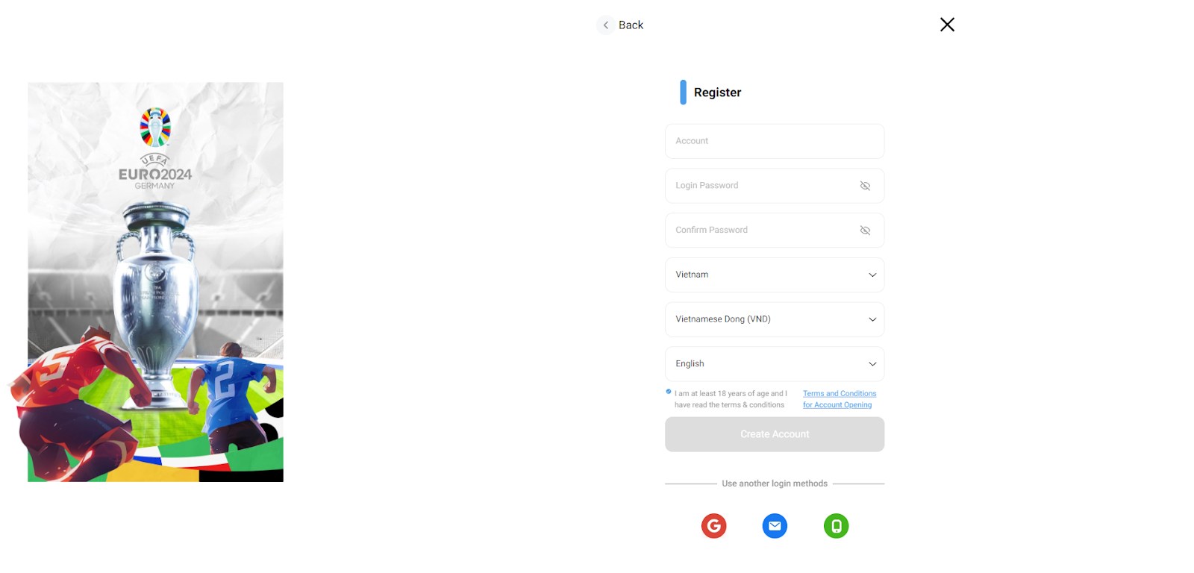
Task: Click the Create Account button
Action: (775, 434)
